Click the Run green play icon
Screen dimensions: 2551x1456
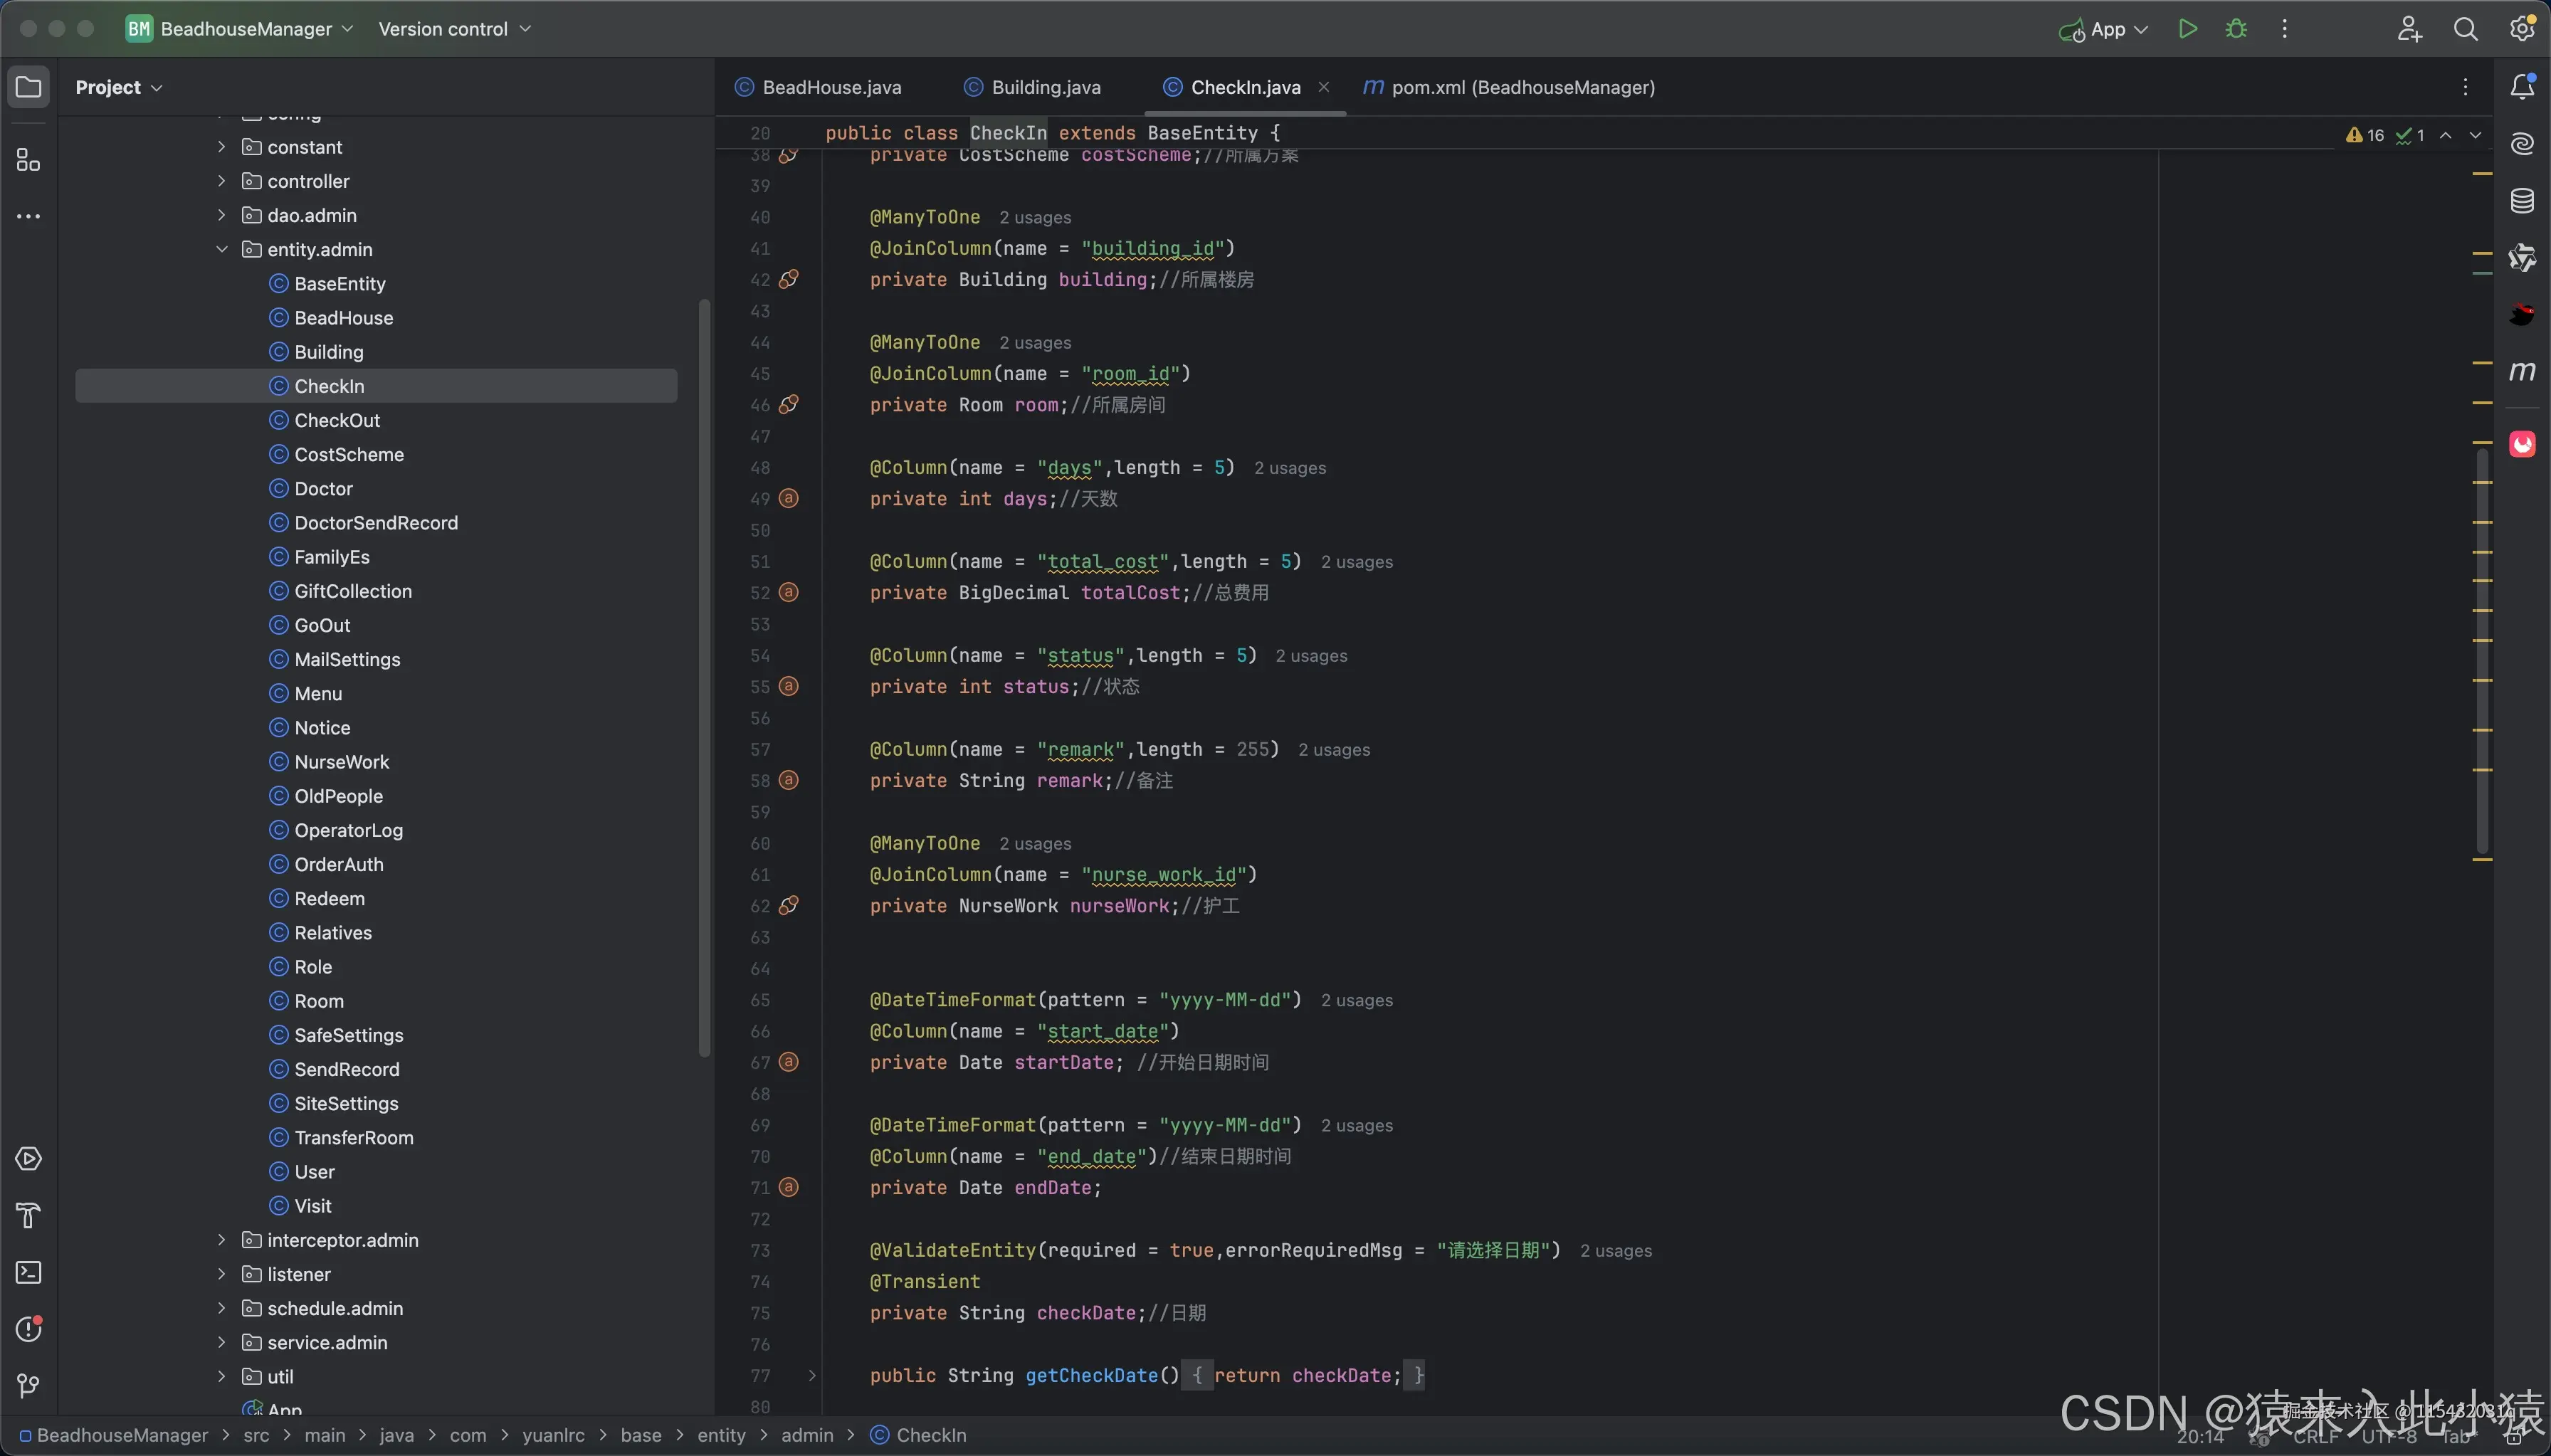point(2187,29)
